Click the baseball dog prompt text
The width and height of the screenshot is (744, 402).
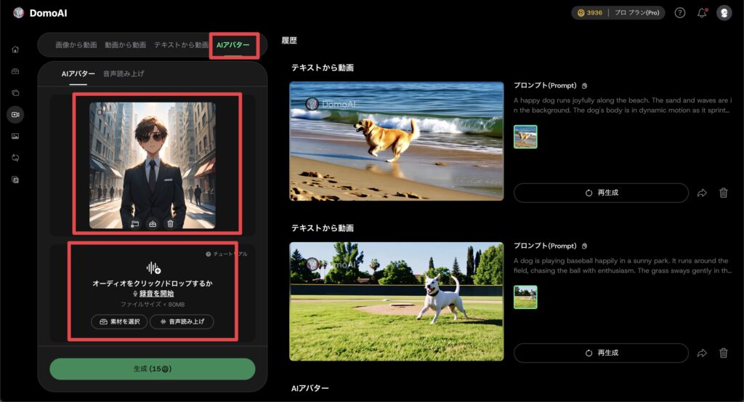pyautogui.click(x=623, y=266)
